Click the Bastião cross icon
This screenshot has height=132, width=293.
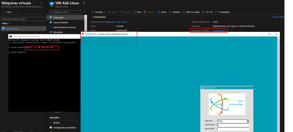(51, 123)
